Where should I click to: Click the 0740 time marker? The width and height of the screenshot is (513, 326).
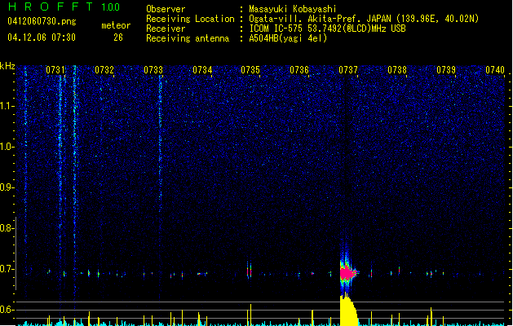coord(495,70)
